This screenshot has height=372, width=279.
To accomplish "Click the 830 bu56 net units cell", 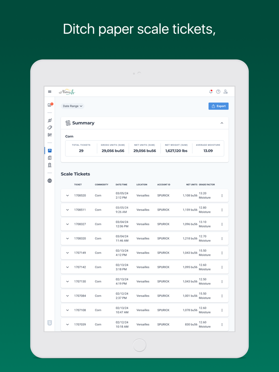I will [x=191, y=325].
